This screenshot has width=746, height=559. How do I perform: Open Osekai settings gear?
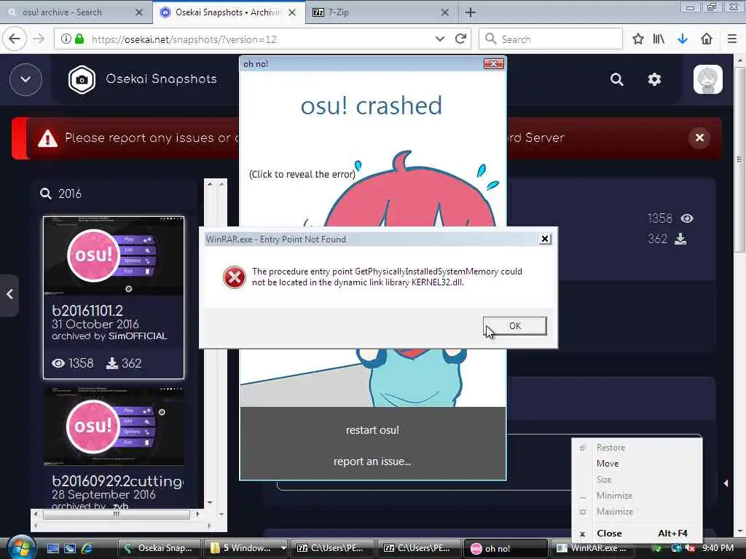(655, 79)
